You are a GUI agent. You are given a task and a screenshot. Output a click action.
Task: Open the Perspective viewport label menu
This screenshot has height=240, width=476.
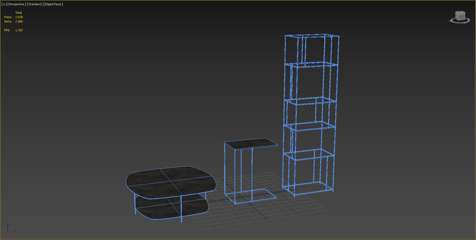point(17,4)
